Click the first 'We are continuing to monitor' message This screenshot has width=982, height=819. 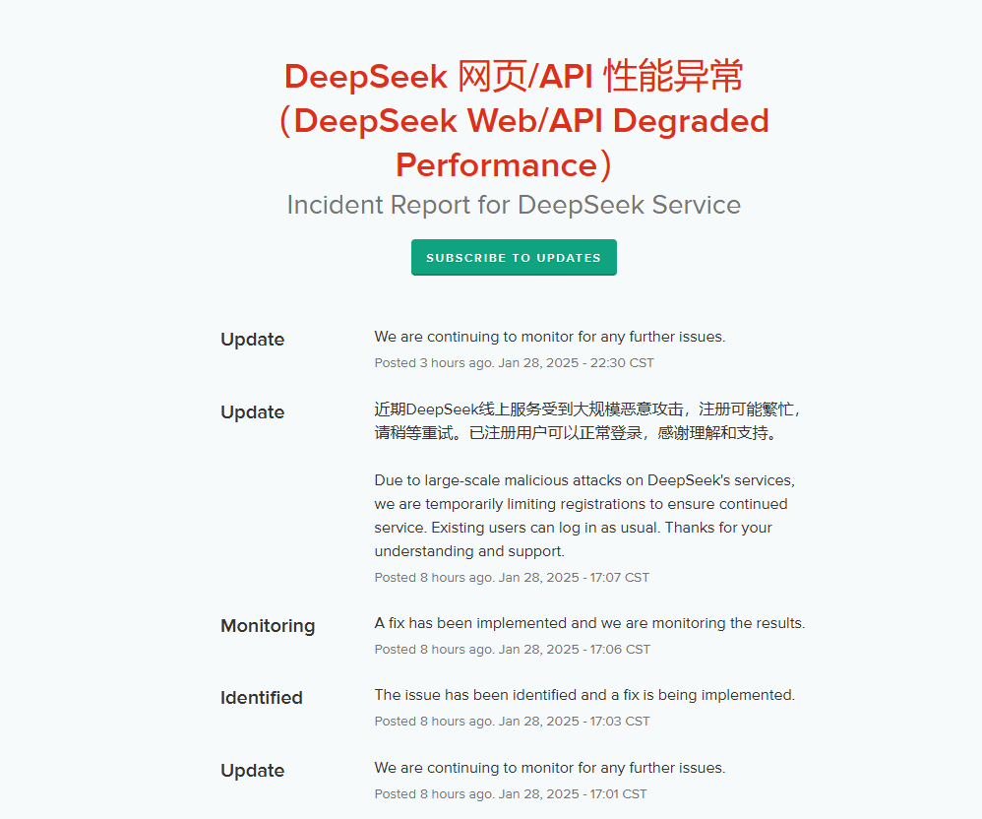point(550,337)
